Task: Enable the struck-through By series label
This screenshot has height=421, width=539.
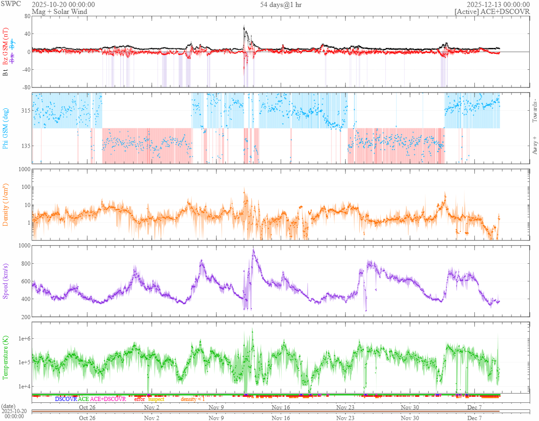Action: (13, 44)
